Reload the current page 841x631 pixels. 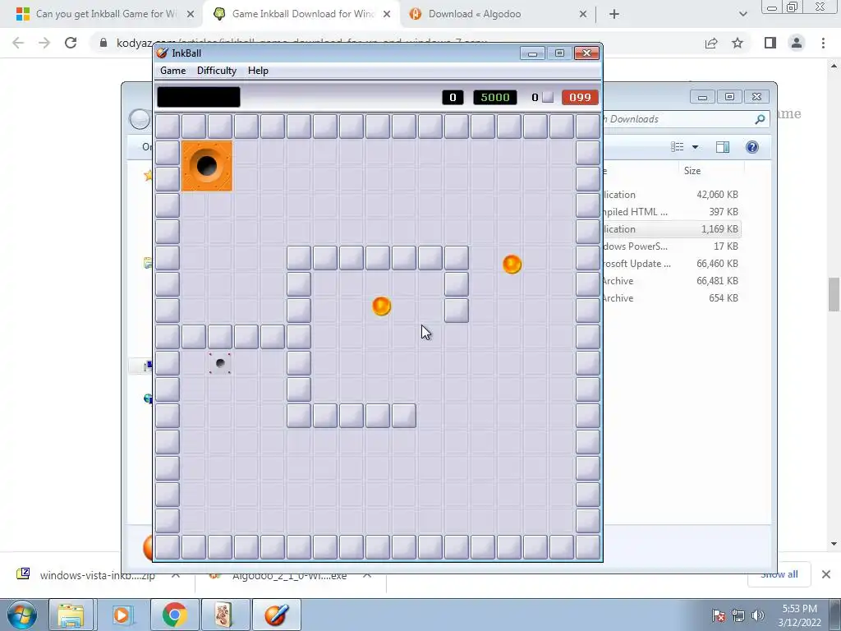(71, 43)
